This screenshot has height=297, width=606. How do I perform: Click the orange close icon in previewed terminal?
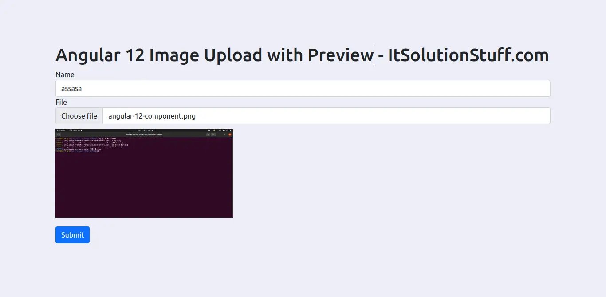[230, 135]
